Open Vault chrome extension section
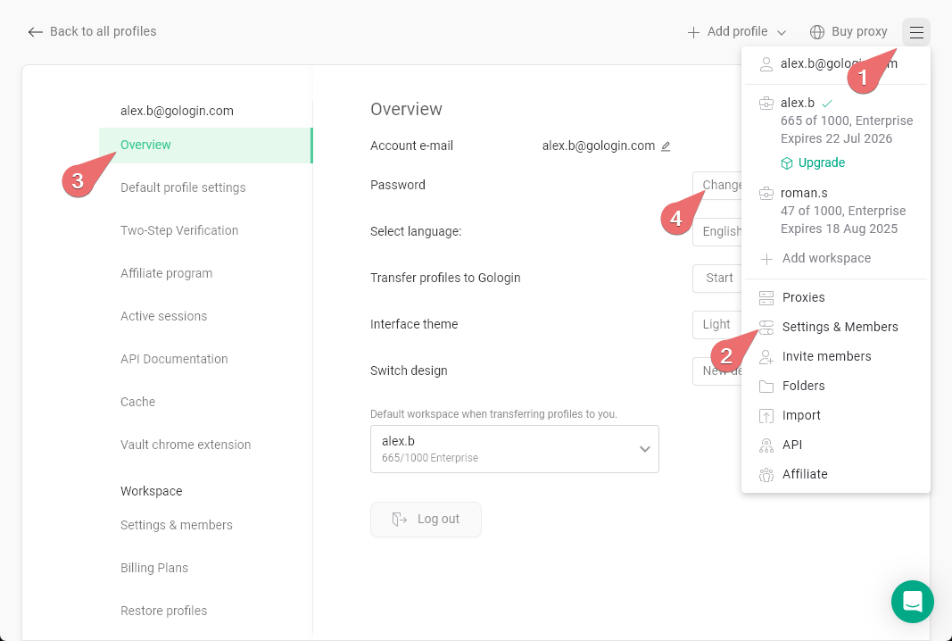The height and width of the screenshot is (641, 952). pos(186,445)
